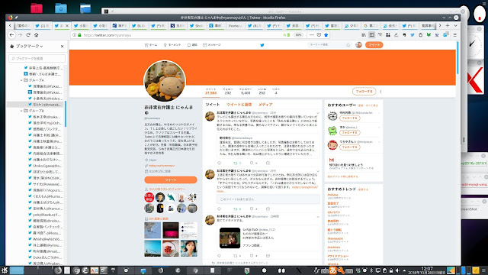Click the Firefox back navigation button

[x=12, y=35]
